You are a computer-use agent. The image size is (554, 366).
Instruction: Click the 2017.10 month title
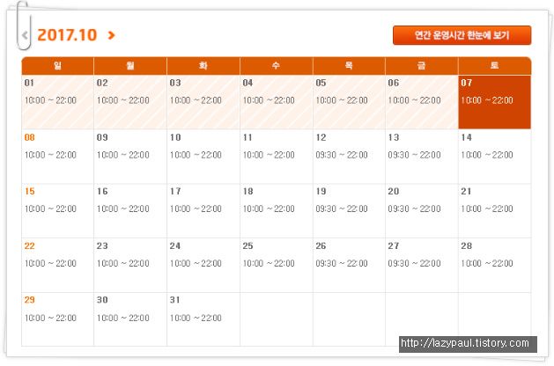coord(67,35)
